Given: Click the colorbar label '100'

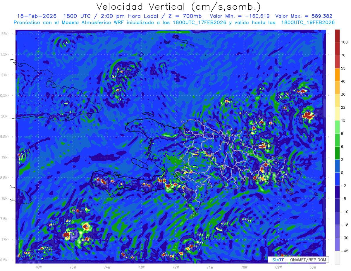Looking at the screenshot, I should 344,42.
